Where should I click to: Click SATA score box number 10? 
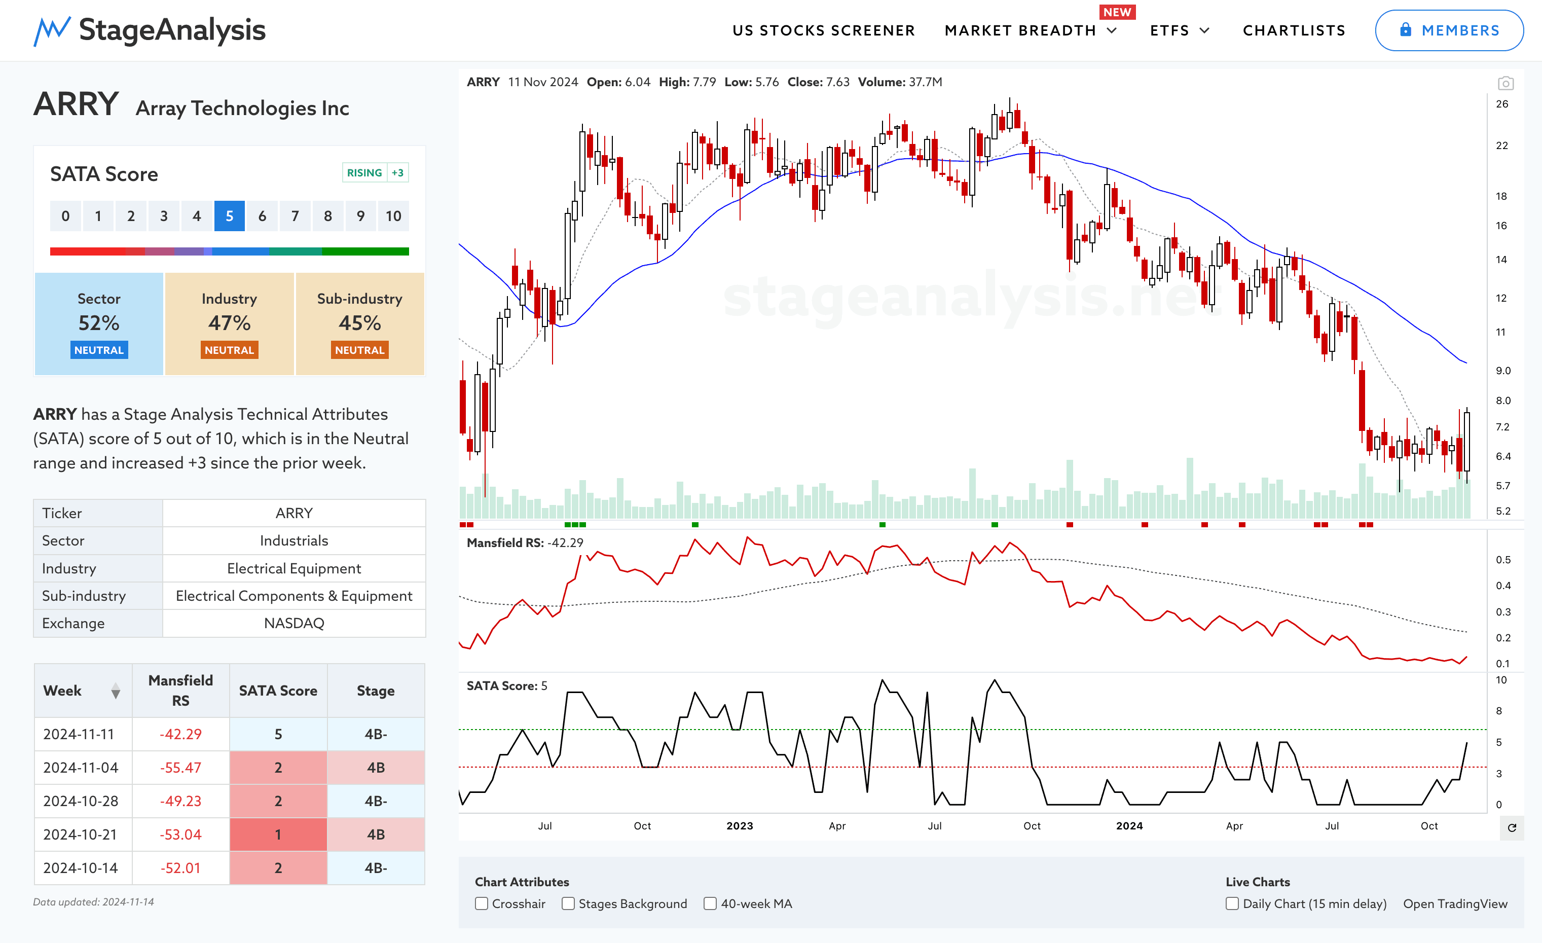click(x=394, y=216)
